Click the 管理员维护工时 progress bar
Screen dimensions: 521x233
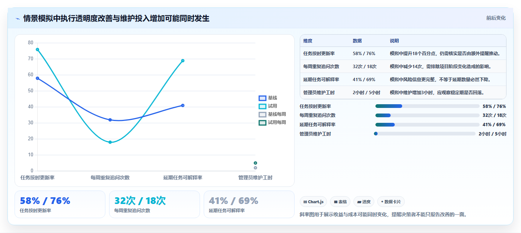(425, 134)
